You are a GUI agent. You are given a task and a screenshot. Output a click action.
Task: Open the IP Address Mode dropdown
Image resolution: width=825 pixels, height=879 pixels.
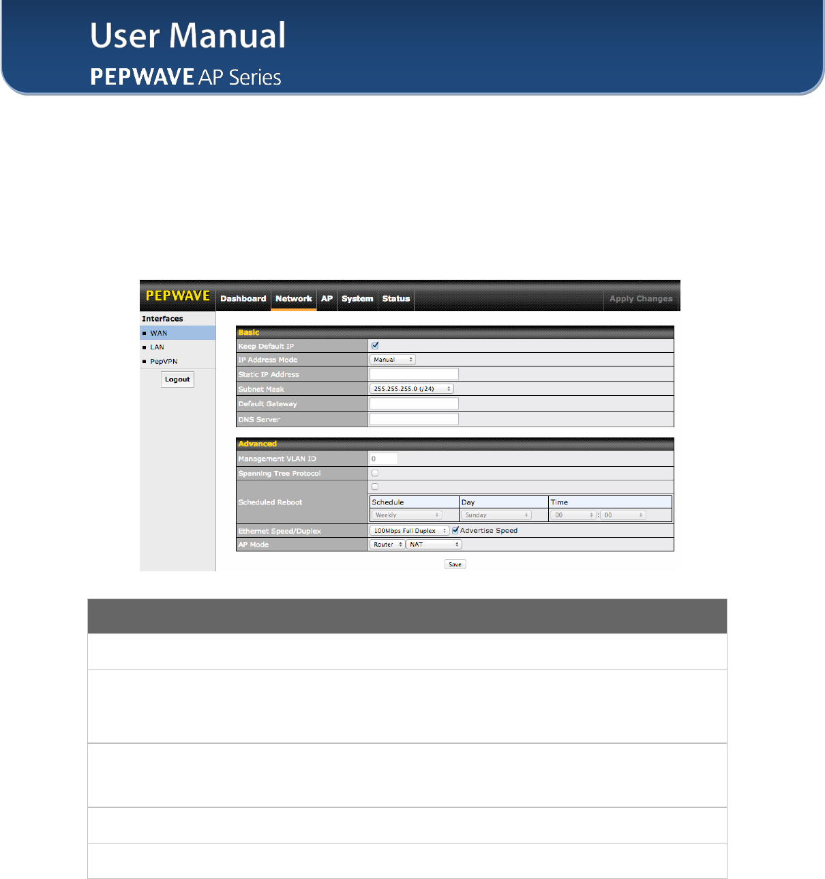coord(393,360)
